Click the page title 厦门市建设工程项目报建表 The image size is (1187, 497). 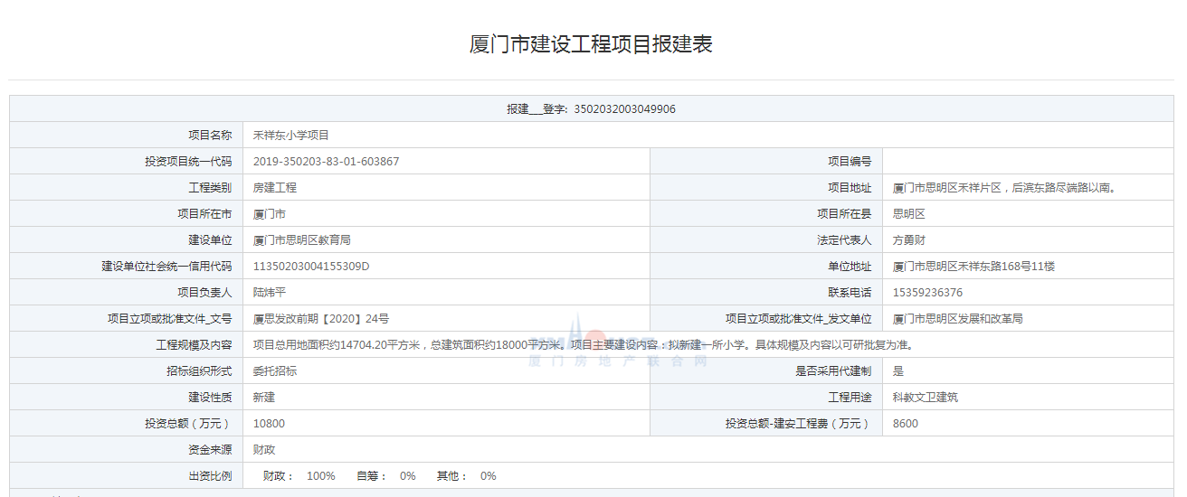click(591, 44)
